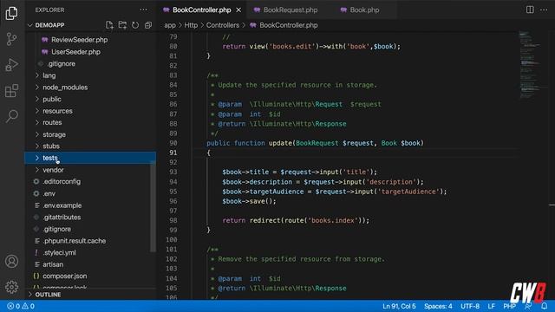Screen dimensions: 555x312
Task: Open the Source Control view
Action: coord(11,39)
